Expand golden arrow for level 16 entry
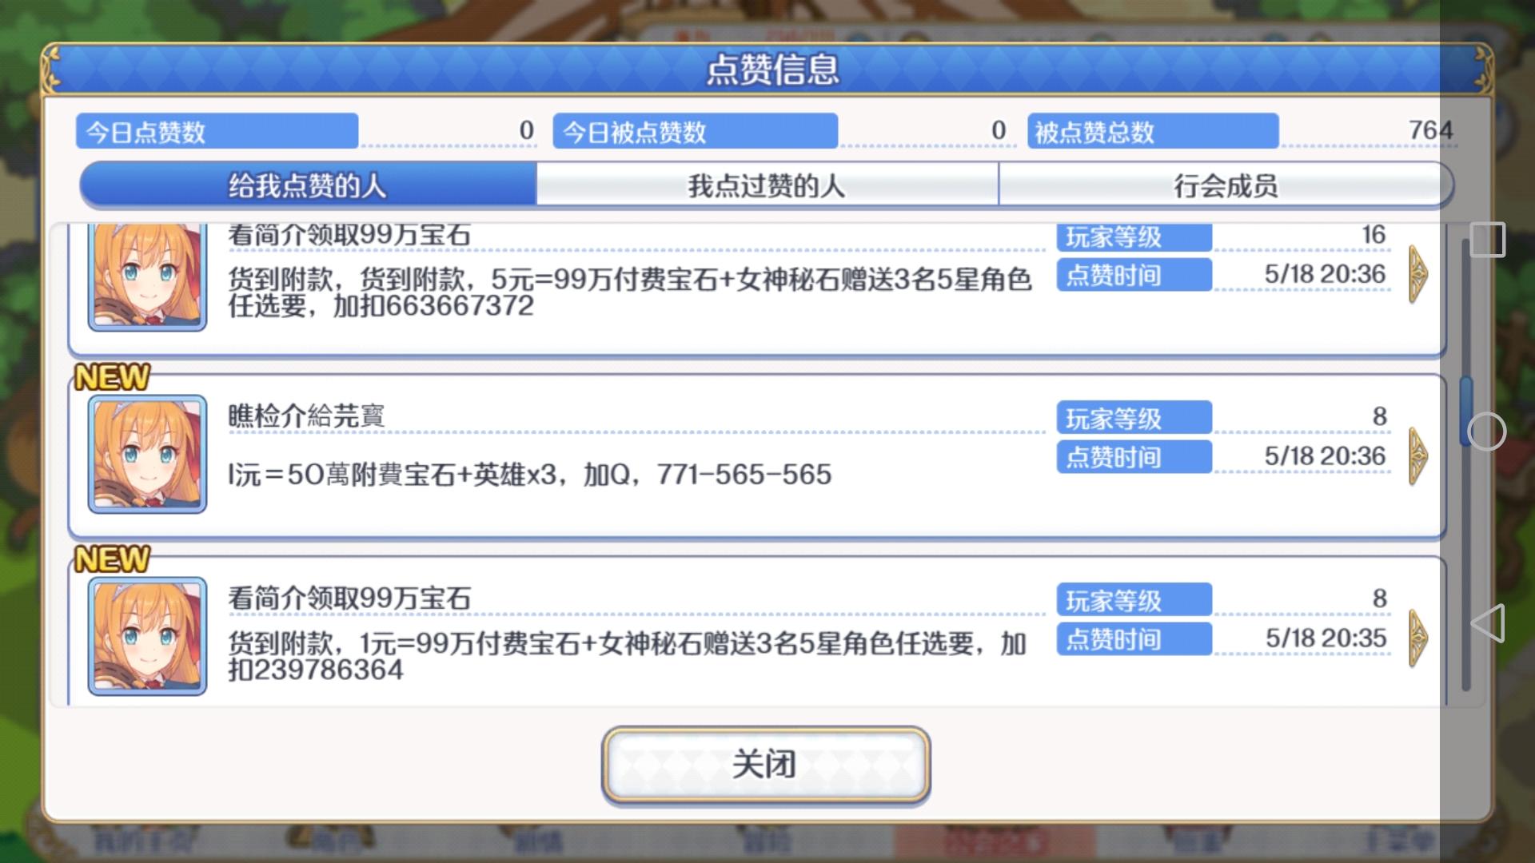1535x863 pixels. pyautogui.click(x=1418, y=274)
